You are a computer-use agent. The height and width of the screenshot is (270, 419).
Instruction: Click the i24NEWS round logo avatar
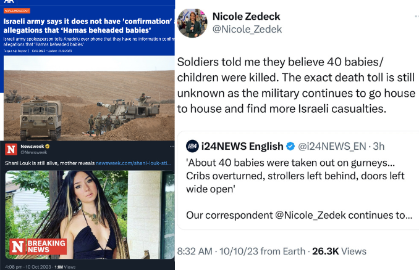click(192, 146)
